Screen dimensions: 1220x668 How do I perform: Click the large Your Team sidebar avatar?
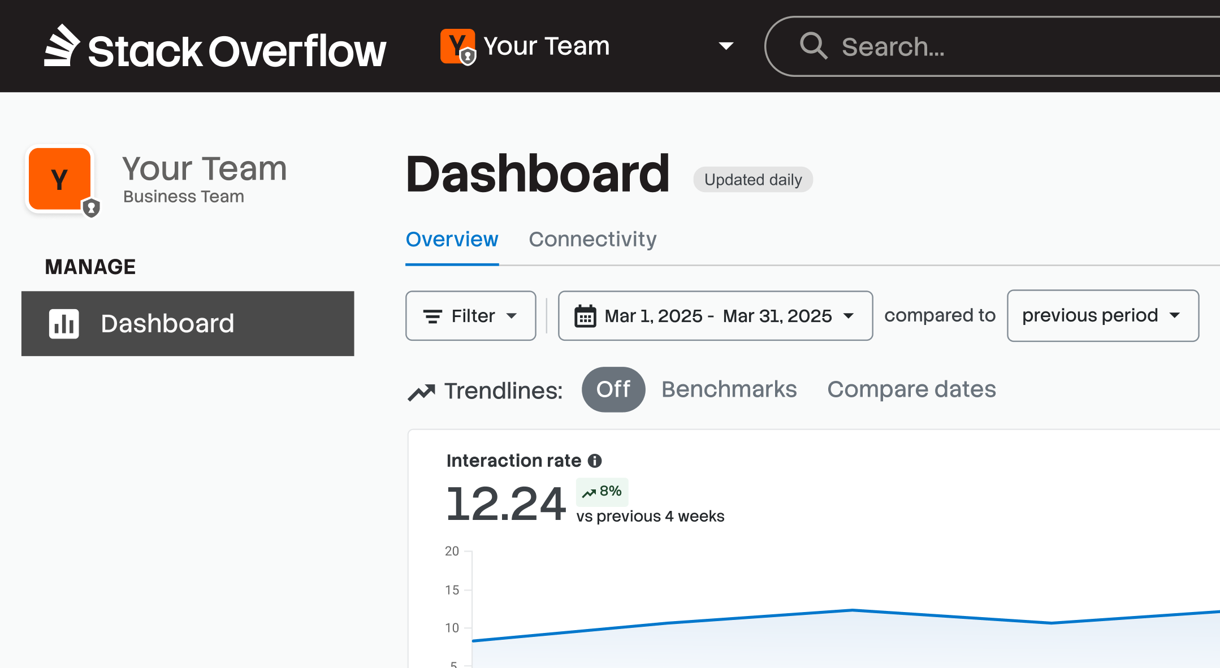tap(60, 180)
